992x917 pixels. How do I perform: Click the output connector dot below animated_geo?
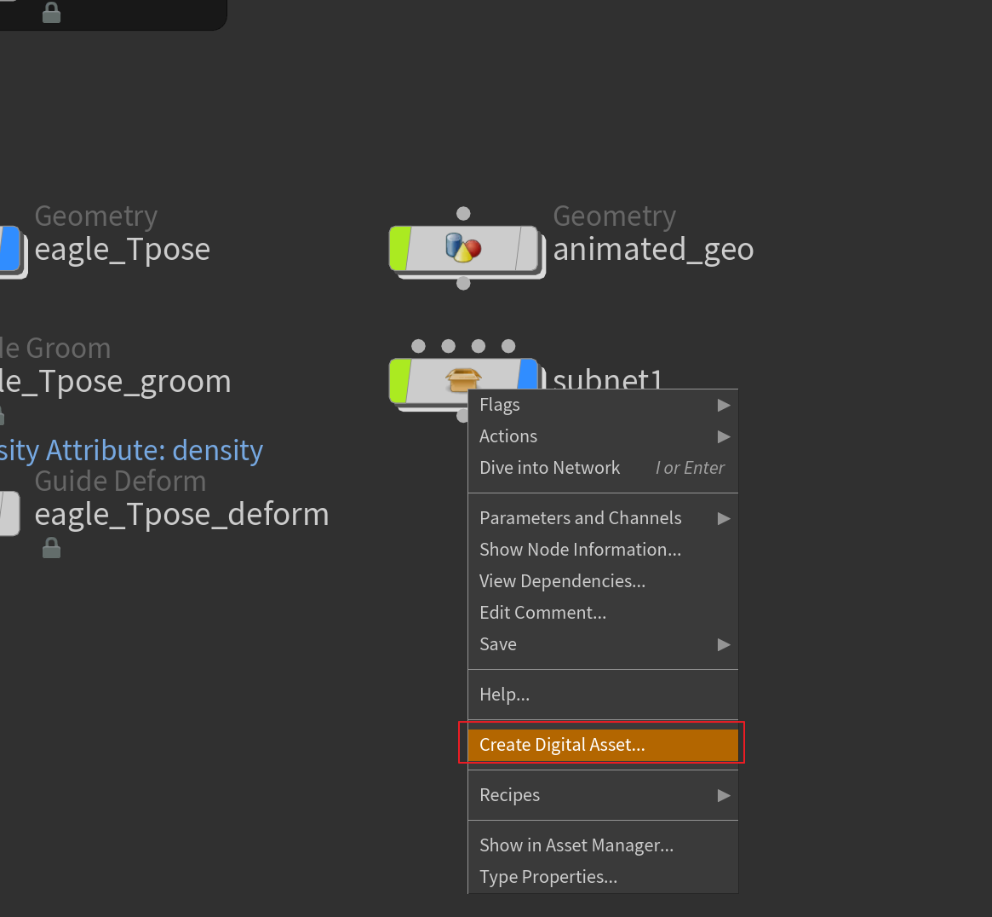pos(463,283)
